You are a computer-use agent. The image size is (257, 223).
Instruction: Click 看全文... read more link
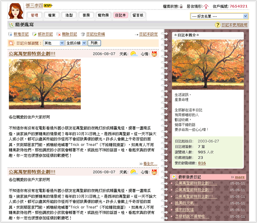click(x=150, y=164)
